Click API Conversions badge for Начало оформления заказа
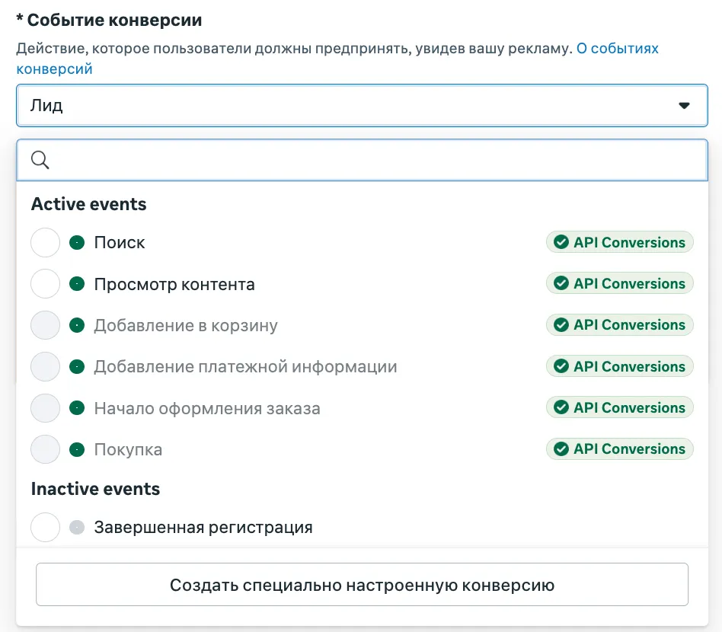This screenshot has height=632, width=722. click(620, 407)
